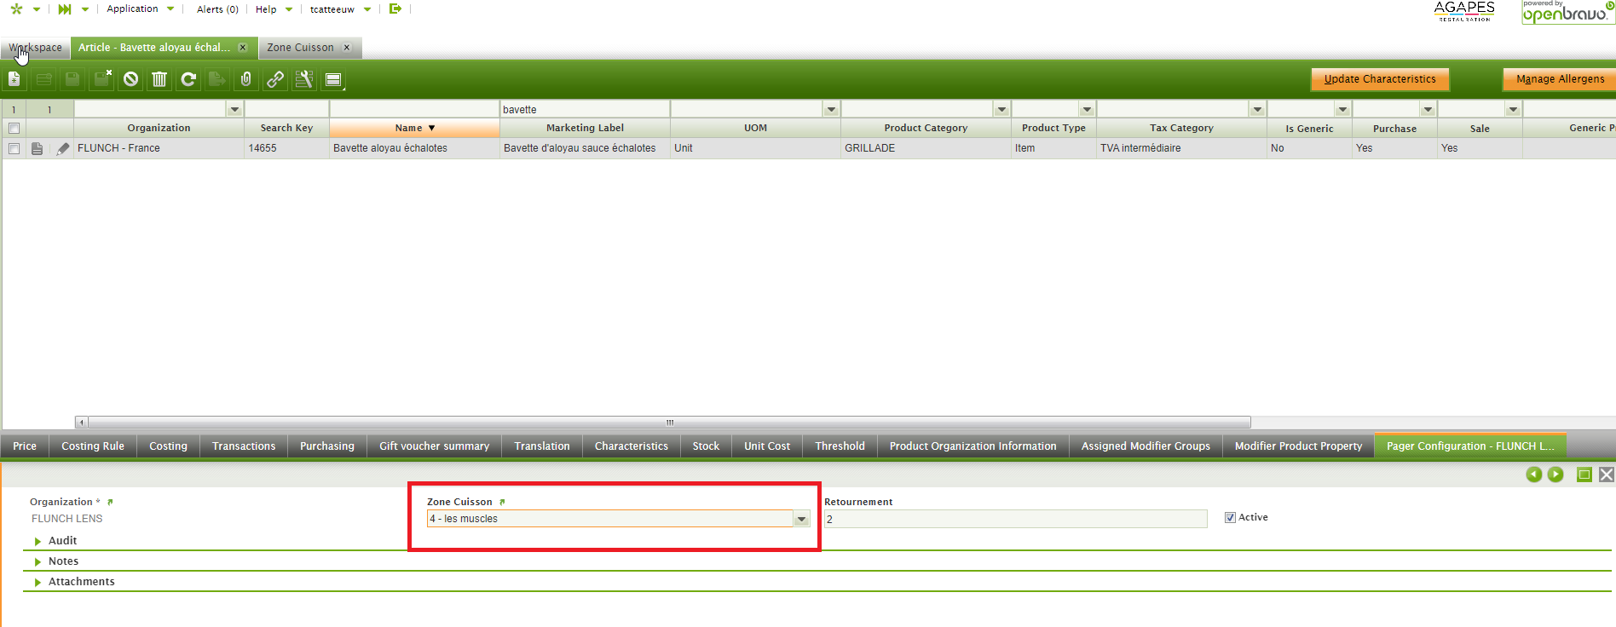Screen dimensions: 1616x627
Task: Expand the Notes section
Action: (x=38, y=561)
